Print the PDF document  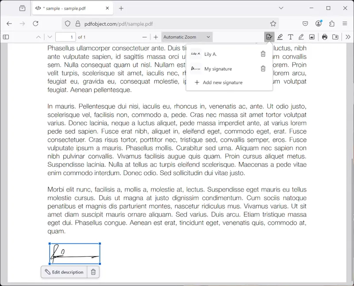click(325, 37)
